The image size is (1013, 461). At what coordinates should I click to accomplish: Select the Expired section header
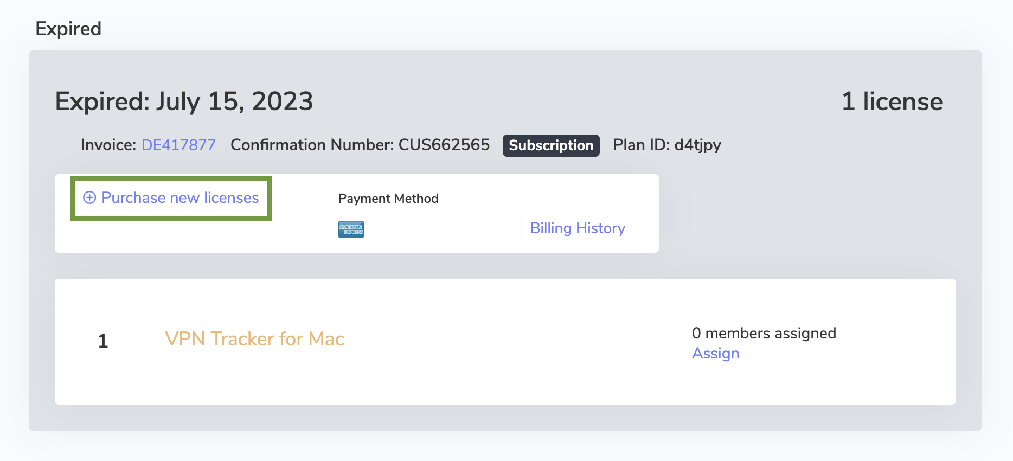68,28
